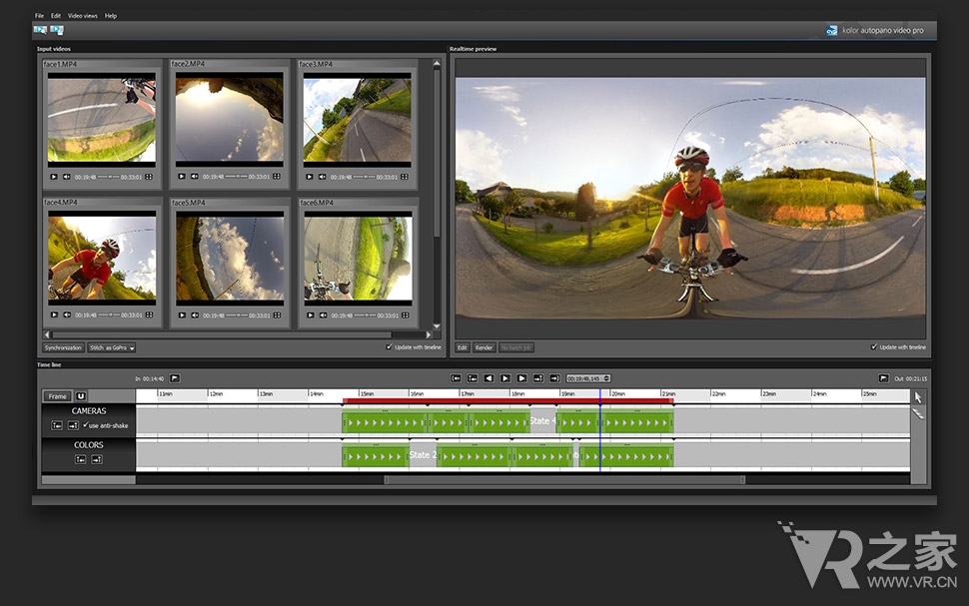Adjust the timecode spinner arrows
This screenshot has width=969, height=606.
pos(606,378)
